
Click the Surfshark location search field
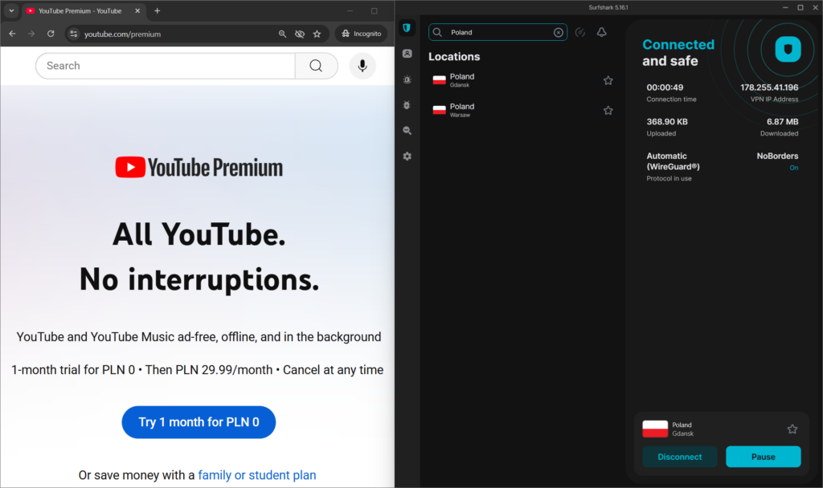(497, 32)
